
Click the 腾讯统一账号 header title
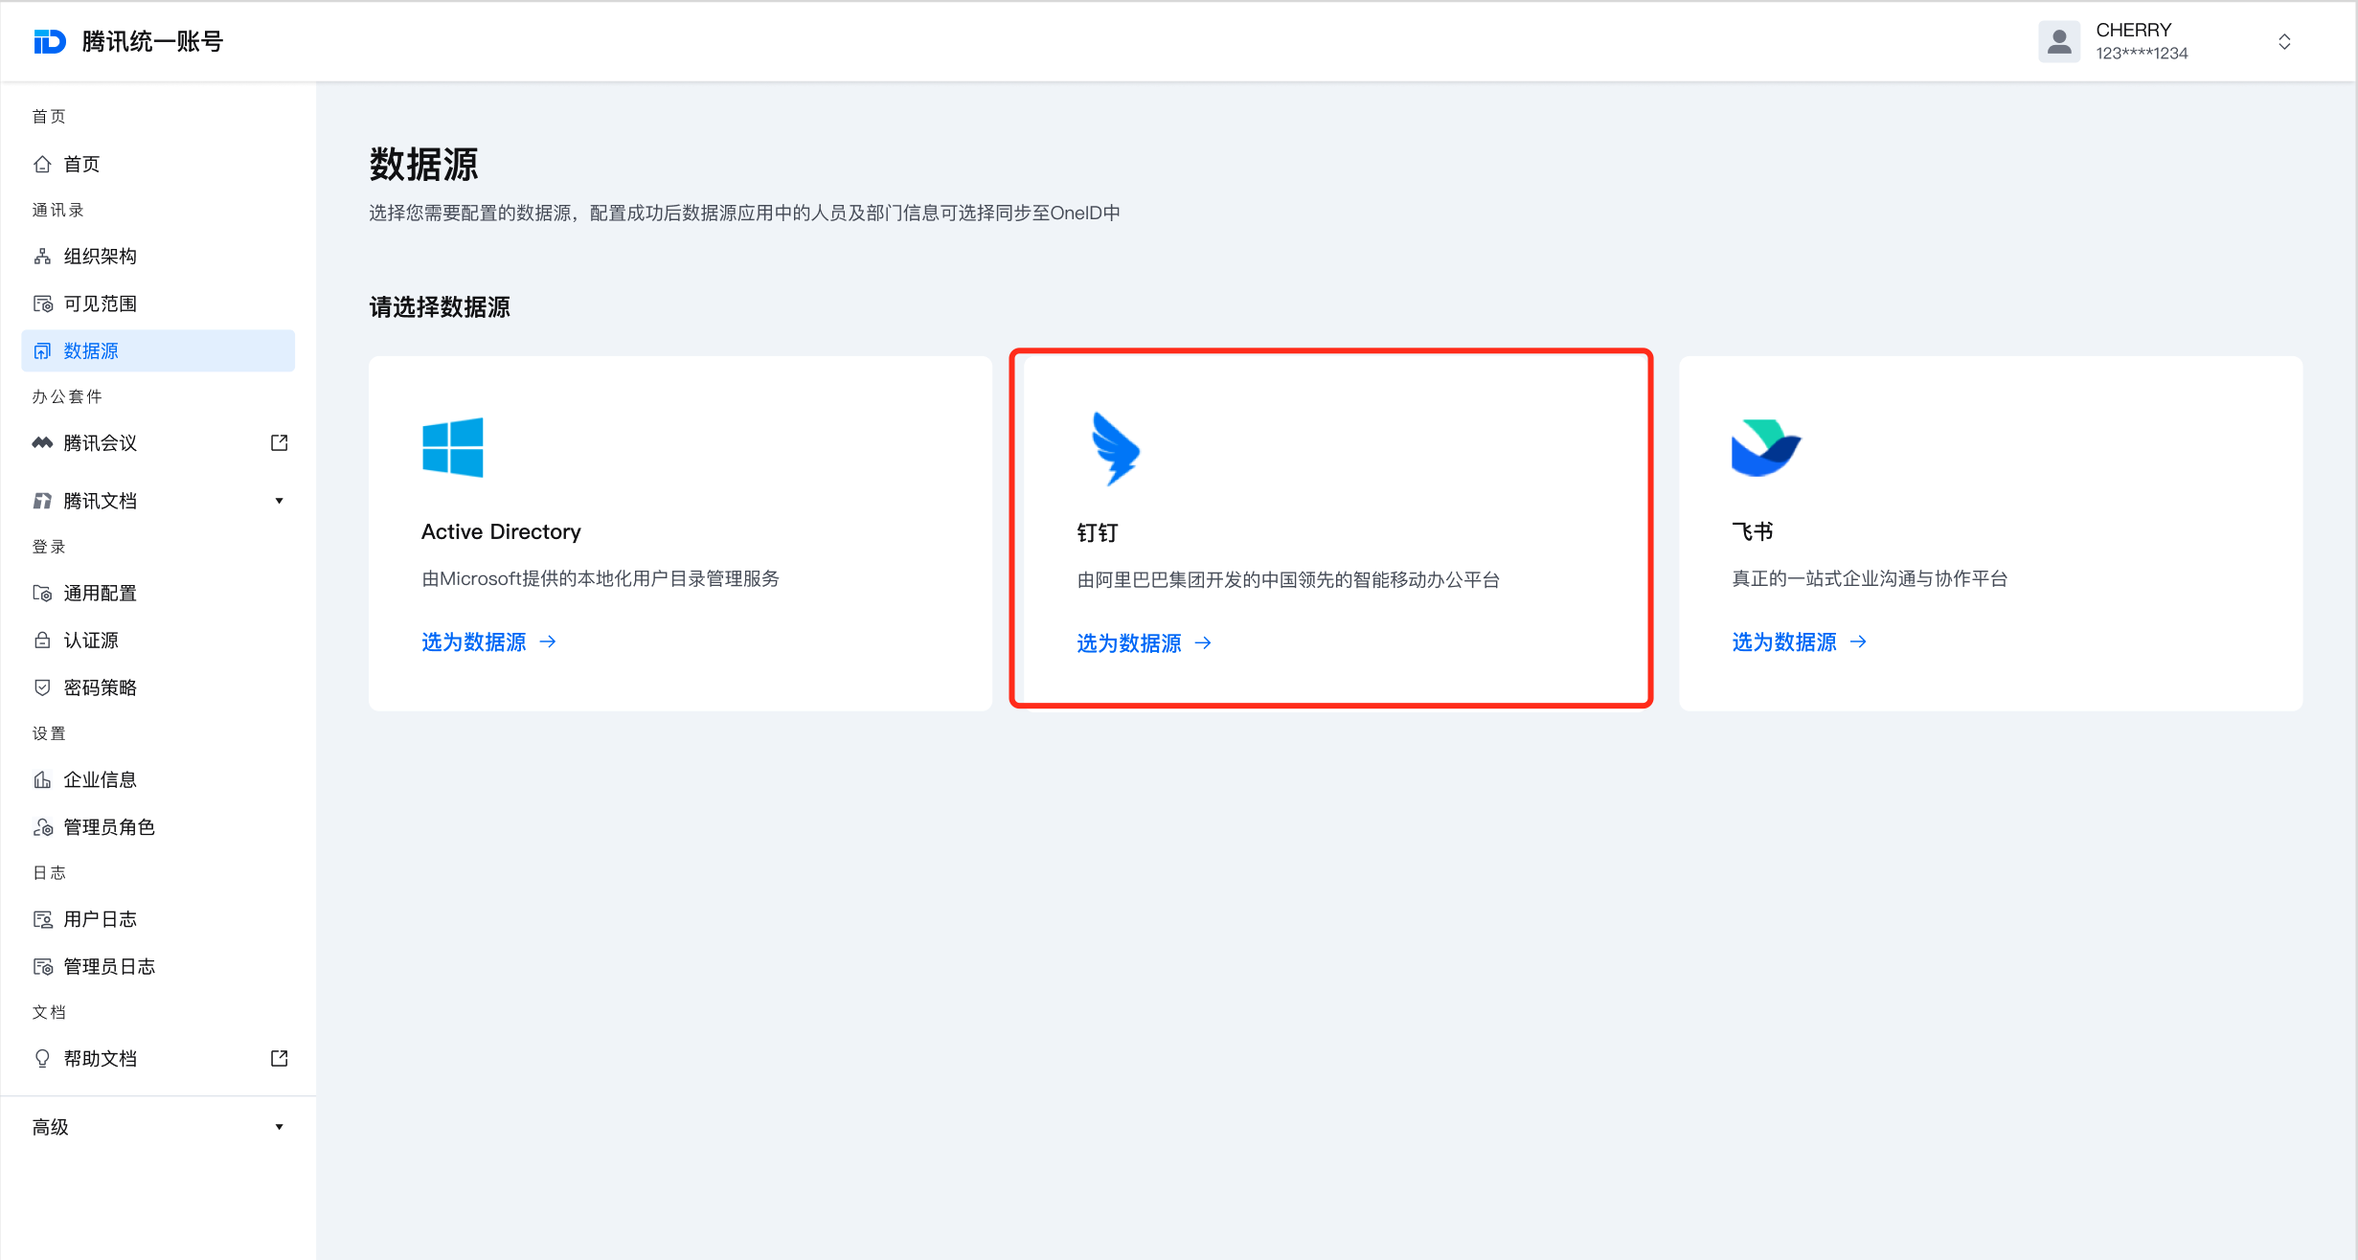(x=152, y=41)
